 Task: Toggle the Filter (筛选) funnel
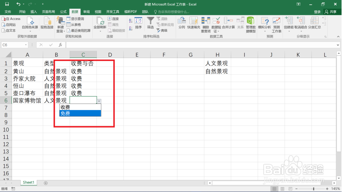[150, 23]
